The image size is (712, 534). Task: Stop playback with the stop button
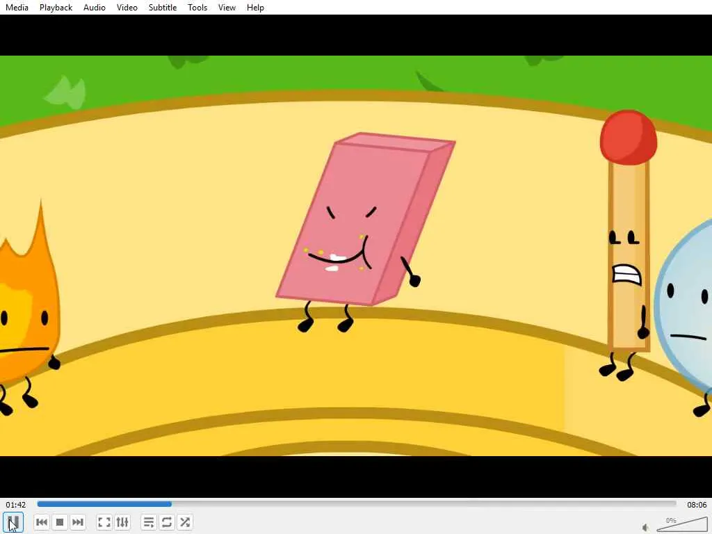tap(60, 522)
